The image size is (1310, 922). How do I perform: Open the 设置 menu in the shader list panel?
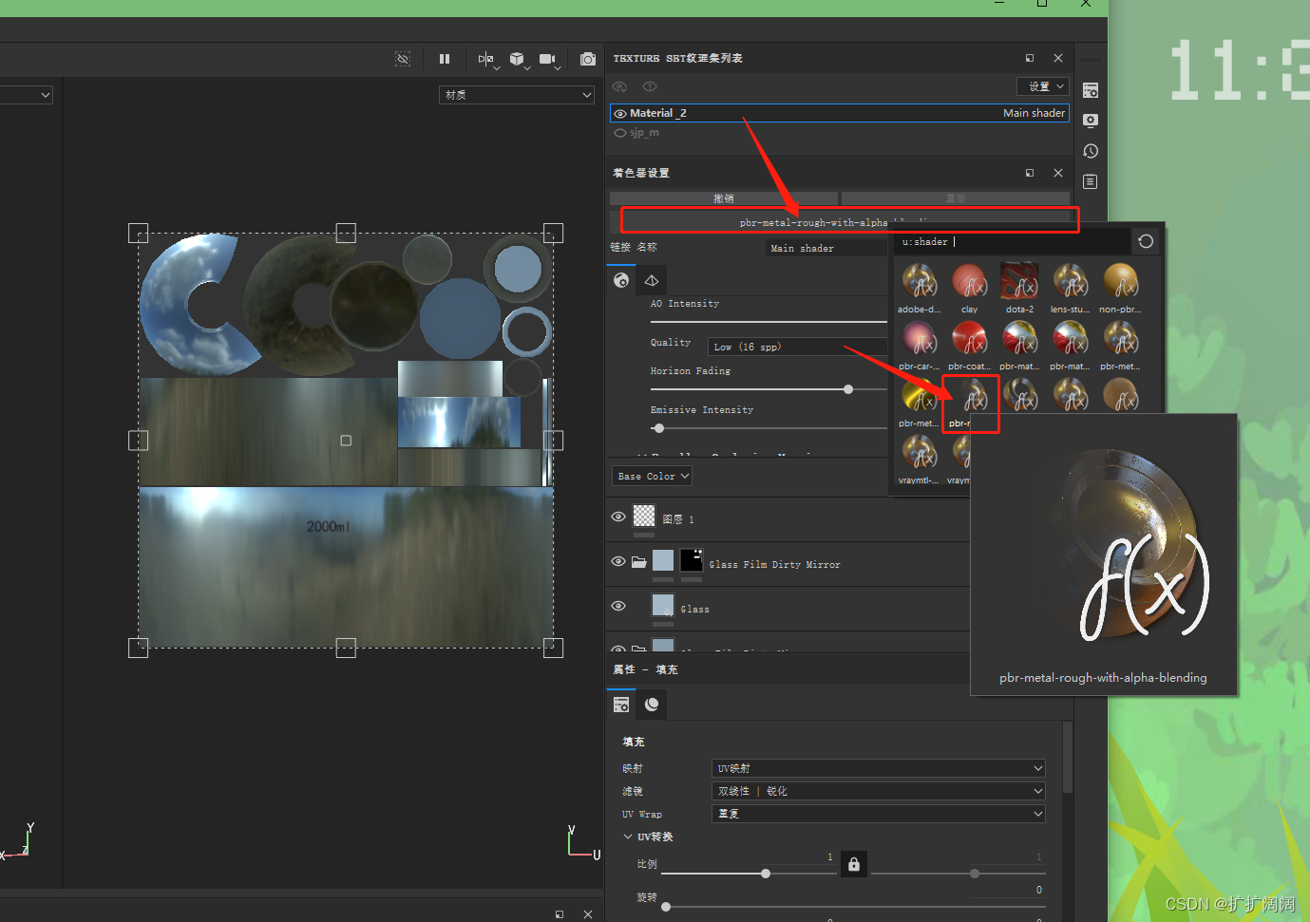pos(1041,85)
